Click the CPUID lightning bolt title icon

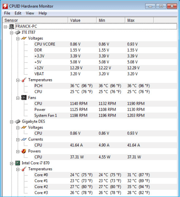tap(5, 6)
